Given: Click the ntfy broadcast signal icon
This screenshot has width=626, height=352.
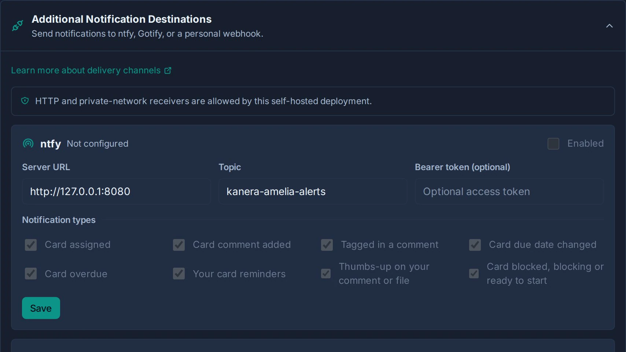Looking at the screenshot, I should [28, 143].
